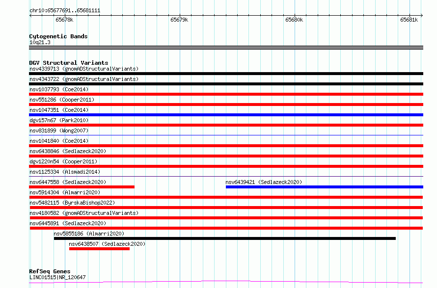Click the red bar under dgv157n67

[x=226, y=125]
